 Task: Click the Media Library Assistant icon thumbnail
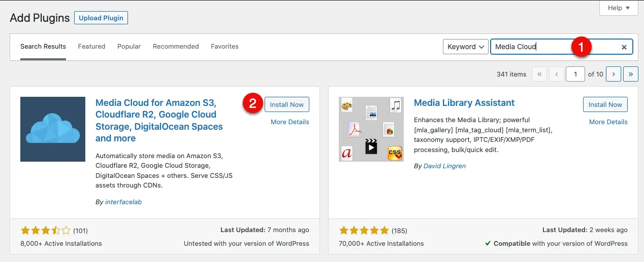coord(371,129)
